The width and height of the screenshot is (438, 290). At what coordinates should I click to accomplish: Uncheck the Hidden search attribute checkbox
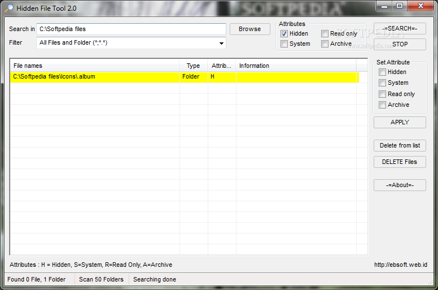284,33
